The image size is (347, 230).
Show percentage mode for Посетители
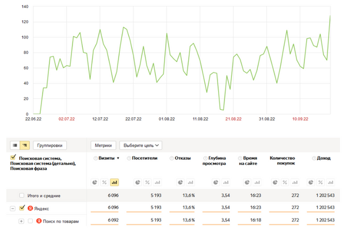[147, 182]
